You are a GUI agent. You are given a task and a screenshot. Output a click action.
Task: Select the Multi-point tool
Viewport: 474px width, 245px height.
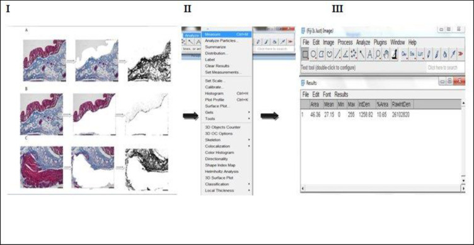click(x=354, y=54)
